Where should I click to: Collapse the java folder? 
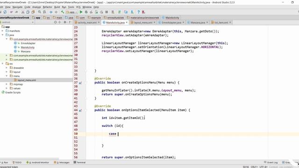(2, 35)
